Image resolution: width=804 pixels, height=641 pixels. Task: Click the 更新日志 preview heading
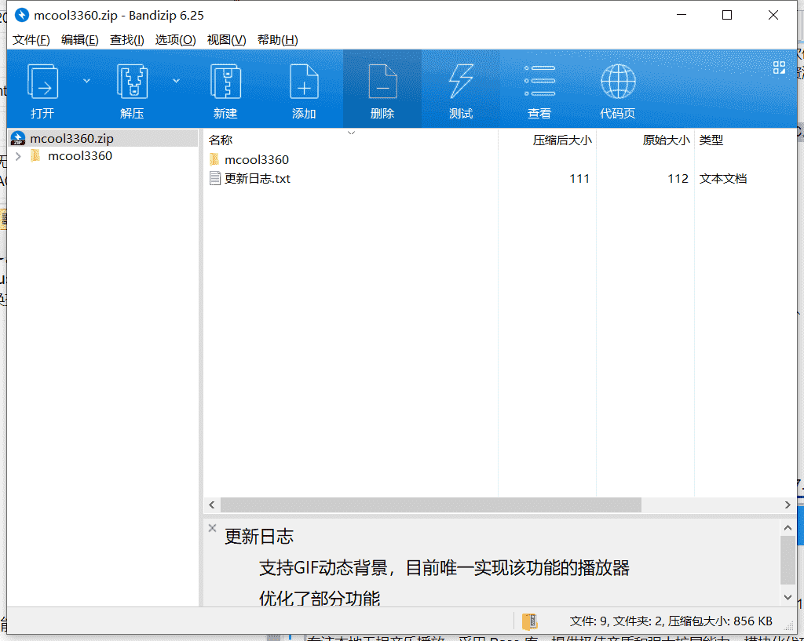click(x=259, y=537)
